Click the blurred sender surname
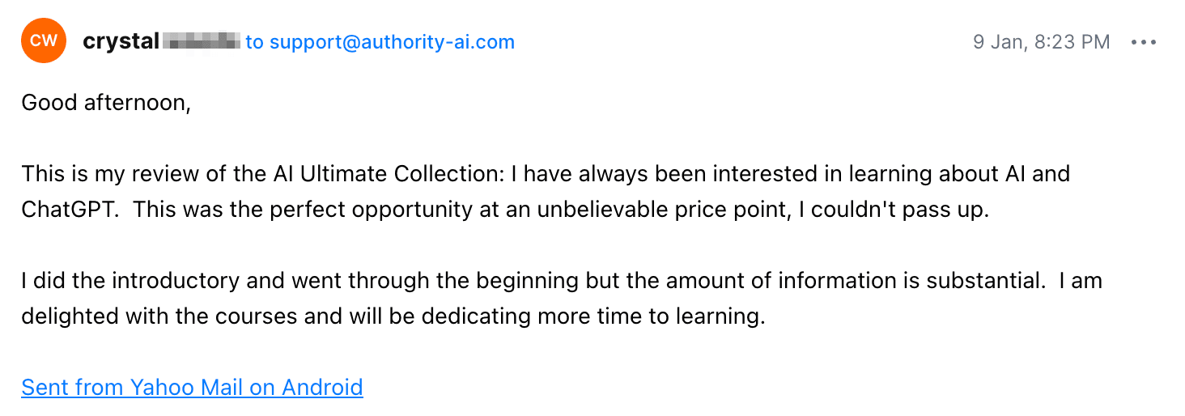The image size is (1185, 416). 202,40
